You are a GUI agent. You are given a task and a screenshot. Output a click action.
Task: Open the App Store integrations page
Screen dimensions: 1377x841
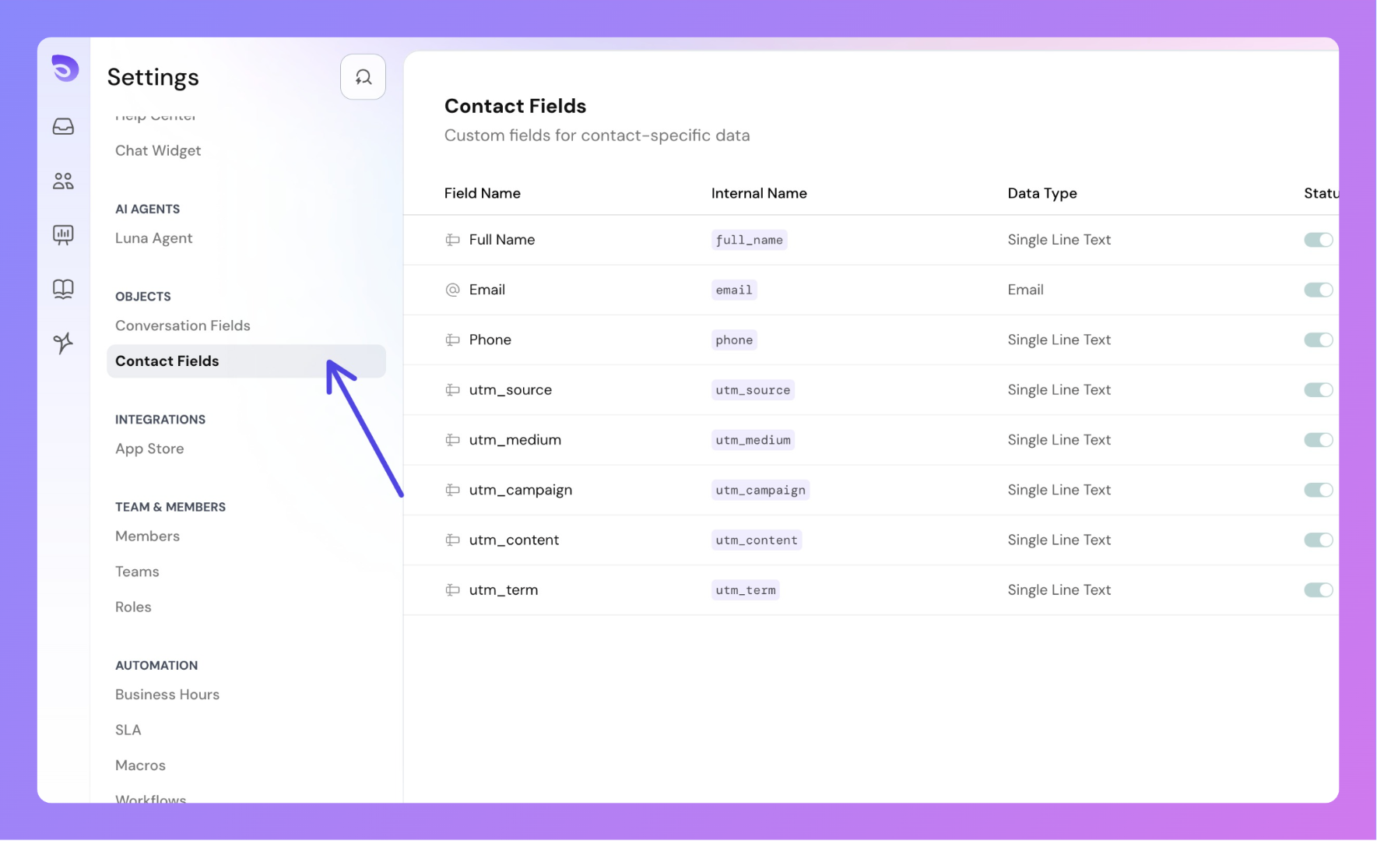click(x=149, y=449)
